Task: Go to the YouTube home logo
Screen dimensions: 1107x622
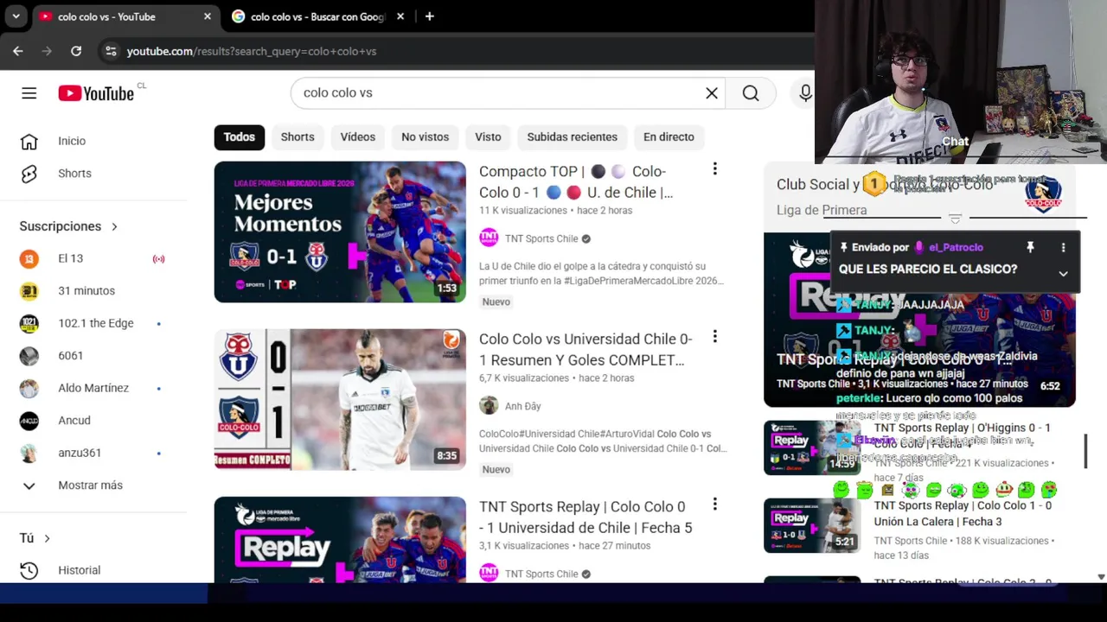Action: pos(96,93)
